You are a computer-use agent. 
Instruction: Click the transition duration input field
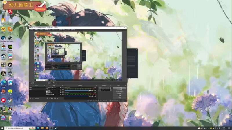(106, 90)
